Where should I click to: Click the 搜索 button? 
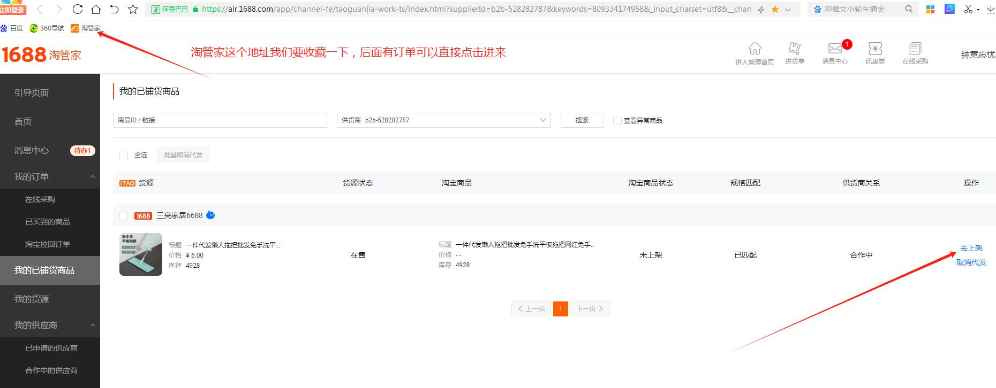click(x=582, y=120)
